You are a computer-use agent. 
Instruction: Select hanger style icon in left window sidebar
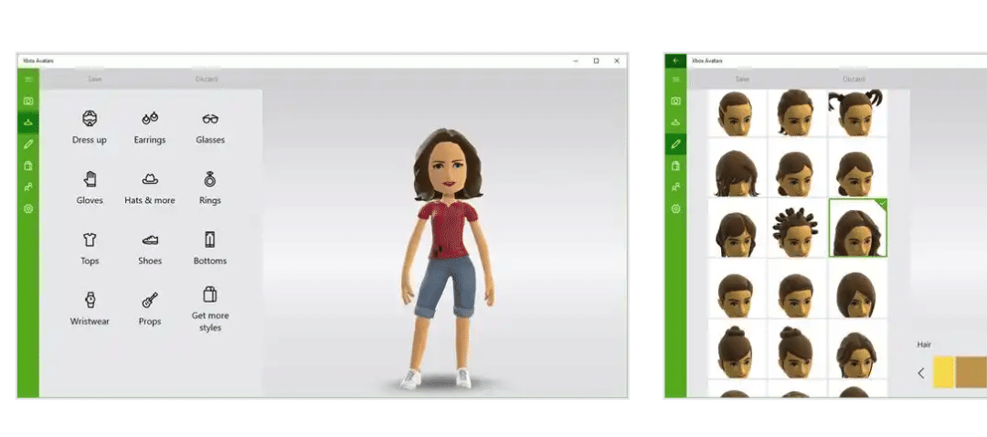[28, 123]
